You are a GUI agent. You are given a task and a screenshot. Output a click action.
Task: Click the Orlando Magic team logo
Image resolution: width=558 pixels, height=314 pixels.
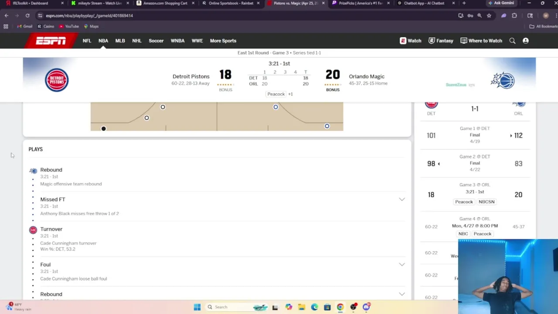tap(503, 81)
